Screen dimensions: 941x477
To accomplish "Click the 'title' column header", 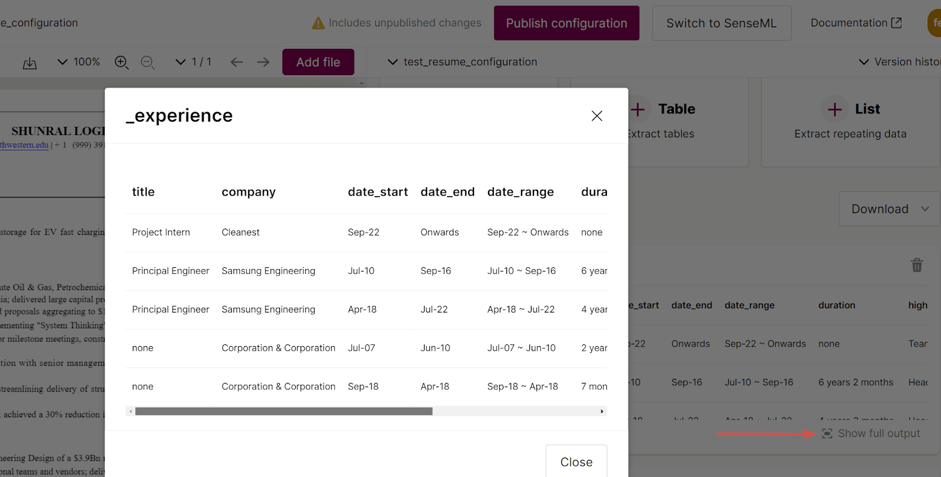I will pyautogui.click(x=144, y=192).
